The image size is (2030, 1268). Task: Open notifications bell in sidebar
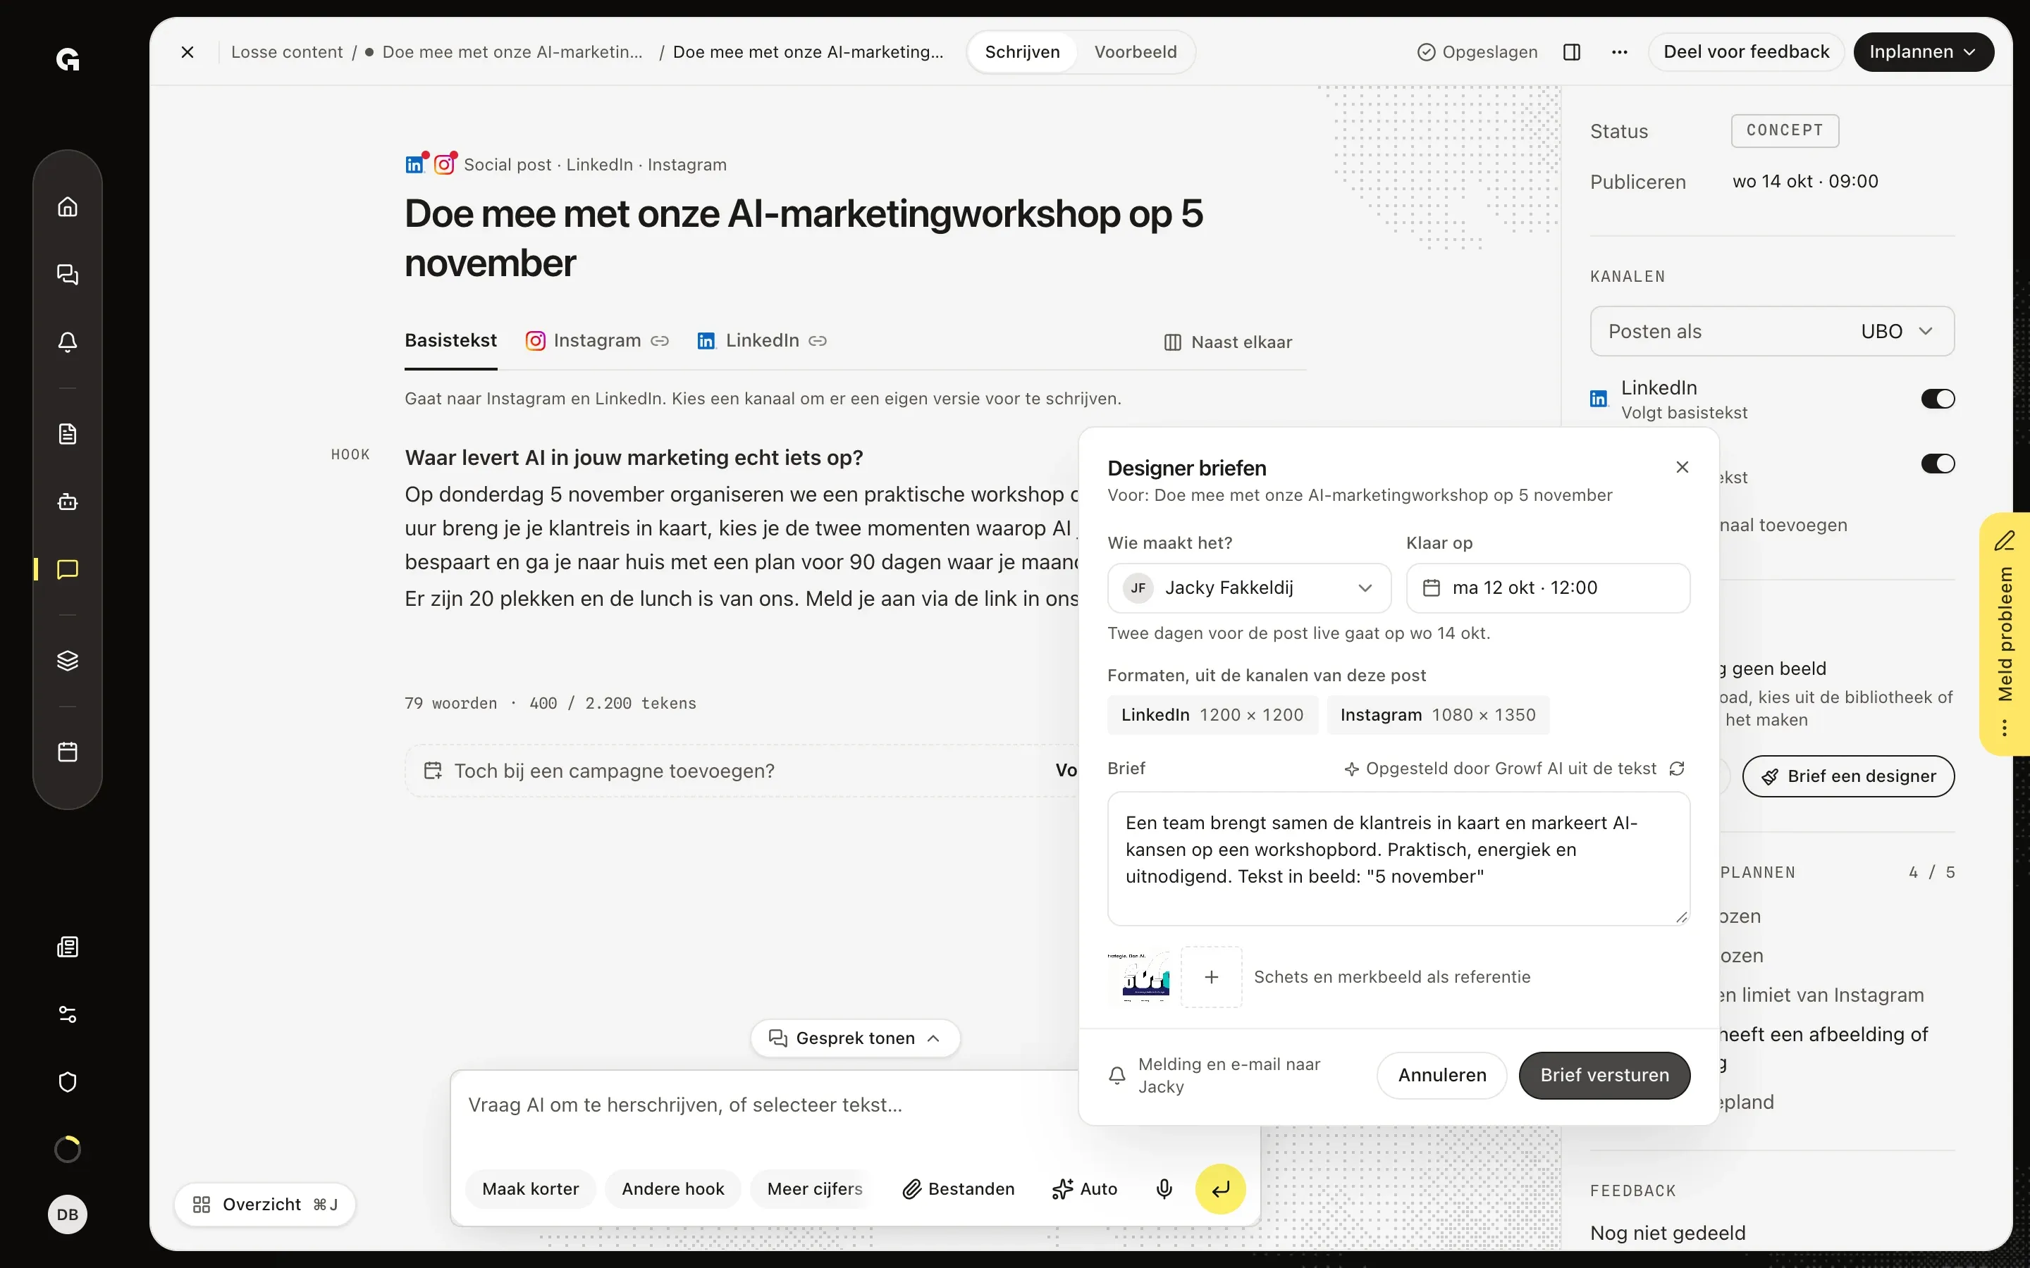tap(67, 342)
